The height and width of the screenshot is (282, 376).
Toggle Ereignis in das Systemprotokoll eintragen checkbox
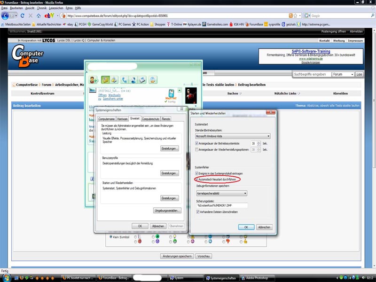[x=196, y=173]
